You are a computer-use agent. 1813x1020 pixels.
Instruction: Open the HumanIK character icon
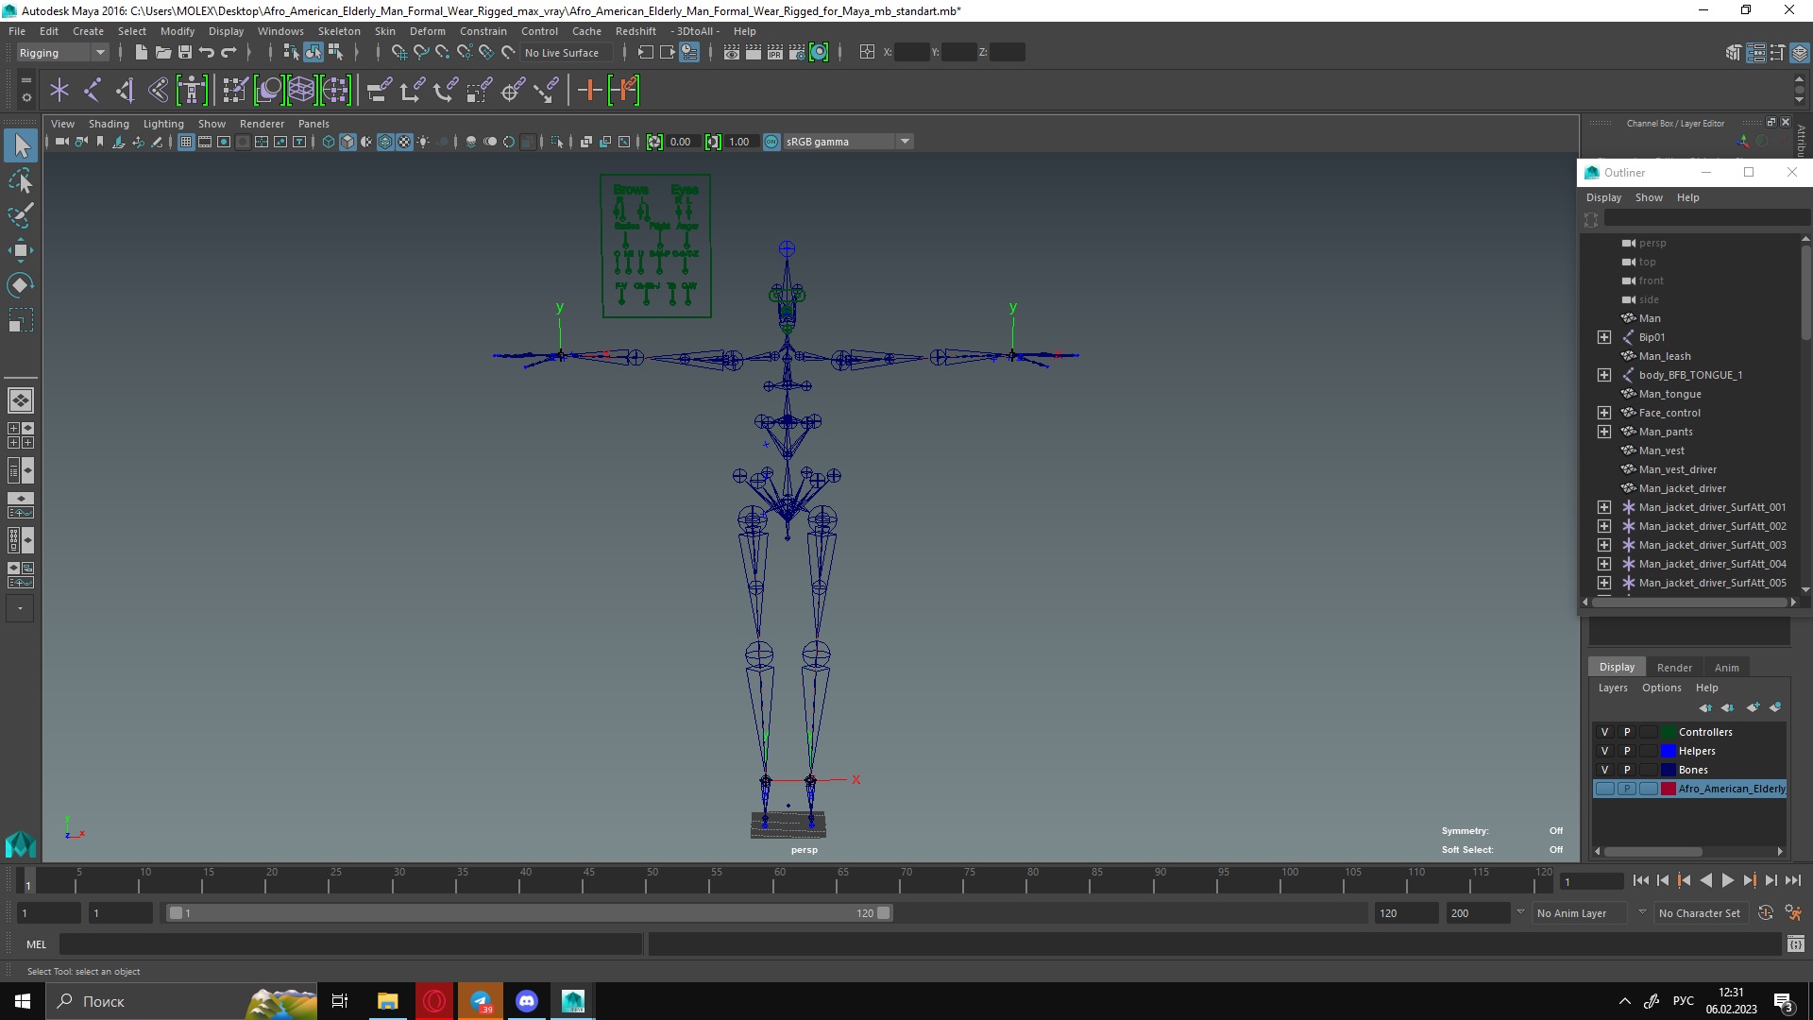coord(192,91)
